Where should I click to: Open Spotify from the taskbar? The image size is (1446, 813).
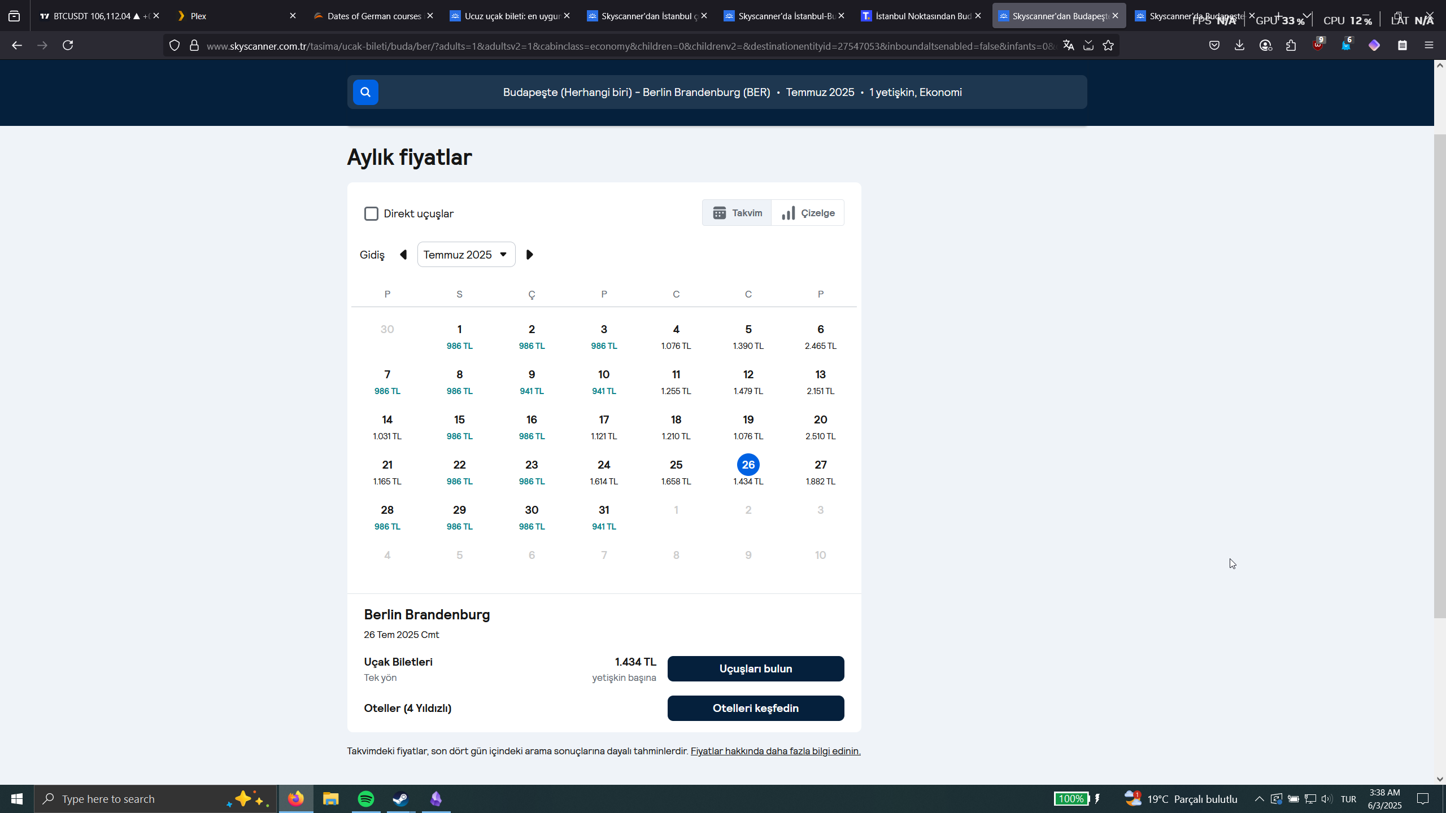pyautogui.click(x=366, y=799)
